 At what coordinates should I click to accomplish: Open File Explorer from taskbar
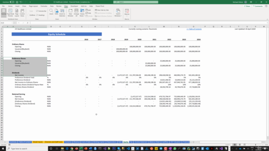tap(62, 148)
